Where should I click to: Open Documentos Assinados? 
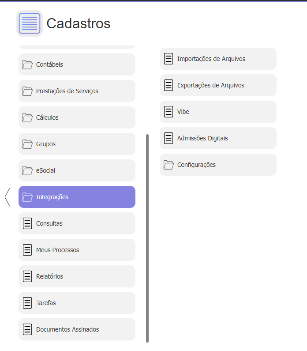[x=77, y=329]
